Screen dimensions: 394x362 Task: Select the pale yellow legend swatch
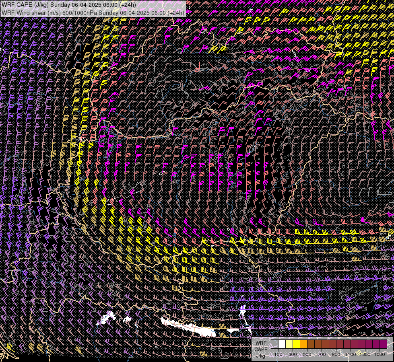tap(289, 344)
